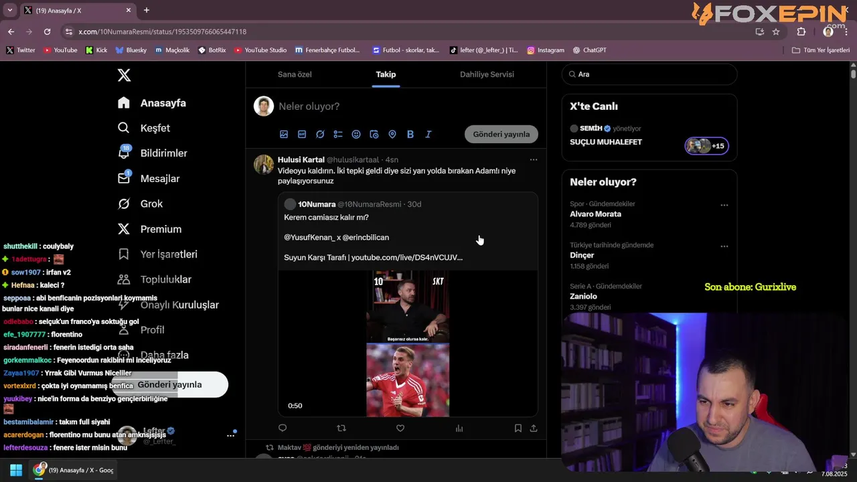The height and width of the screenshot is (482, 857).
Task: Open Tüm Yer İşaretleri folder
Action: (821, 50)
